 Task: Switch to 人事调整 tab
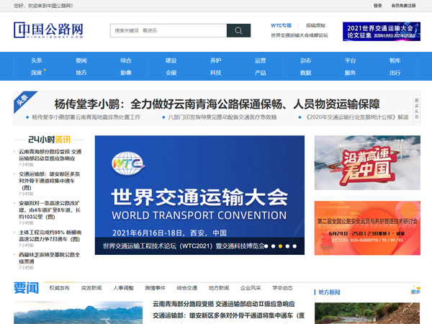(123, 288)
